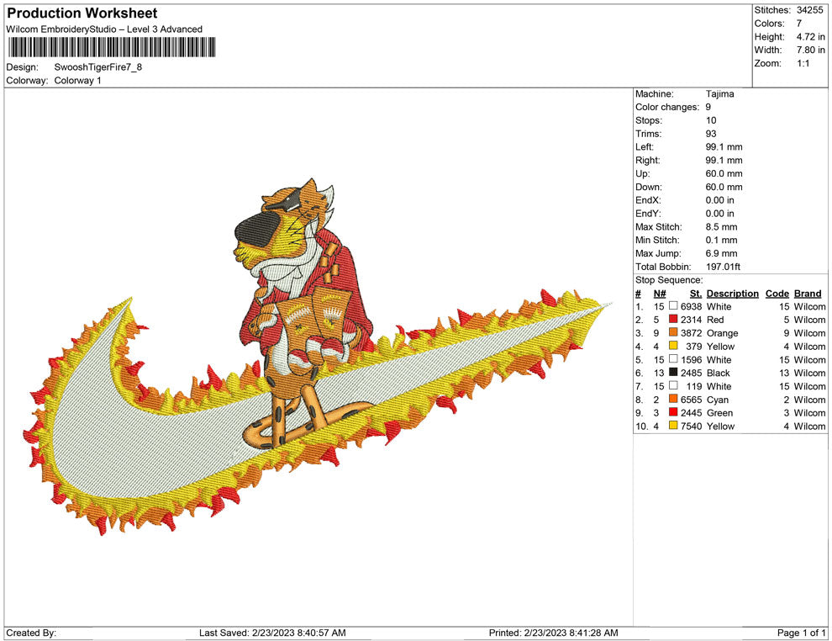Click the Brand column header
This screenshot has width=832, height=641.
808,293
